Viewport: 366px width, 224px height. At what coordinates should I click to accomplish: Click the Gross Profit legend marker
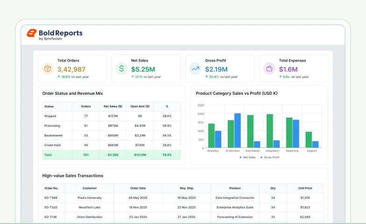261,157
